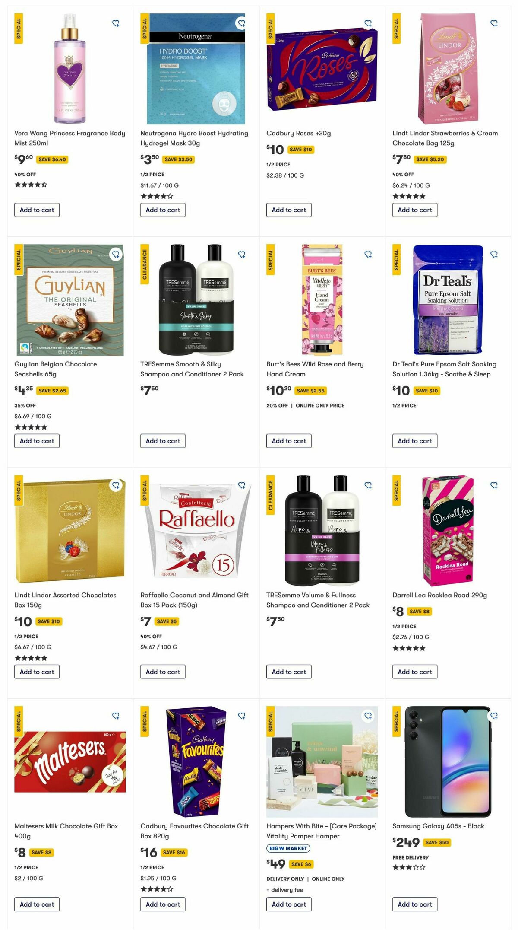Screen dimensions: 518x930
Task: Add Darrell Lea Rocklea Road to cart
Action: click(x=414, y=672)
